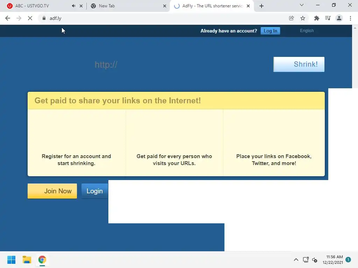Go back to the previous page
This screenshot has height=268, width=358.
[8, 18]
